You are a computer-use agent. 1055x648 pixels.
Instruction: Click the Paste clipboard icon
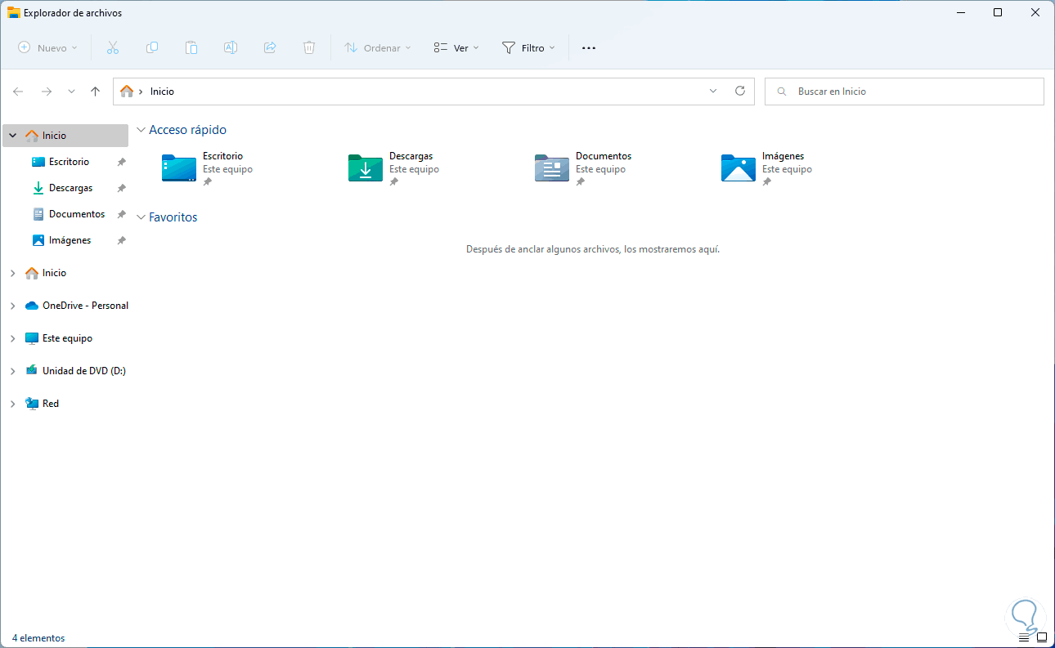click(x=191, y=48)
